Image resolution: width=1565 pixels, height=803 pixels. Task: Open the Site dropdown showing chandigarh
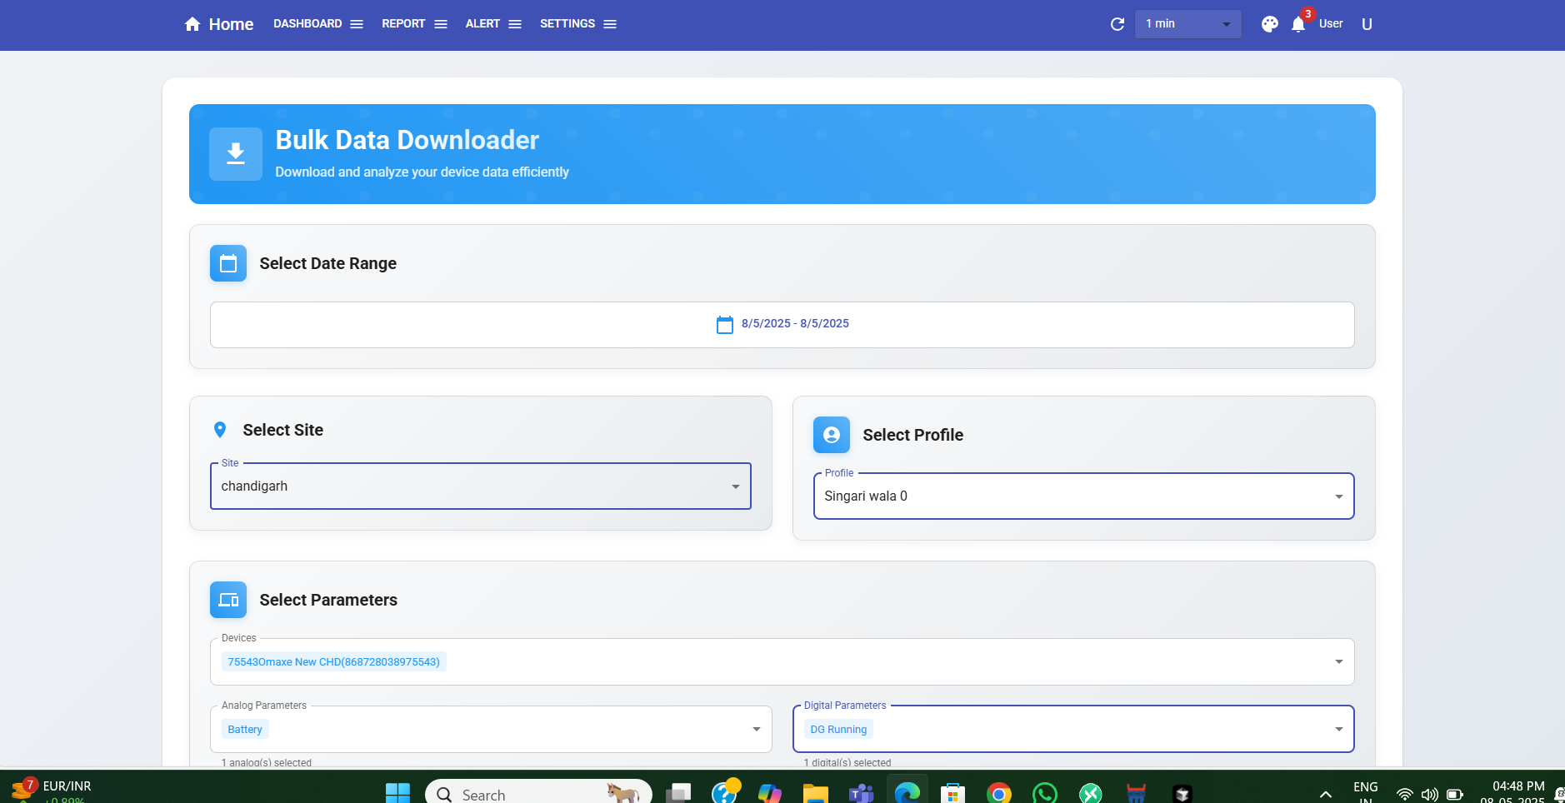tap(480, 486)
